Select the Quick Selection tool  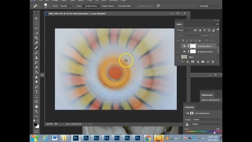pos(36,33)
